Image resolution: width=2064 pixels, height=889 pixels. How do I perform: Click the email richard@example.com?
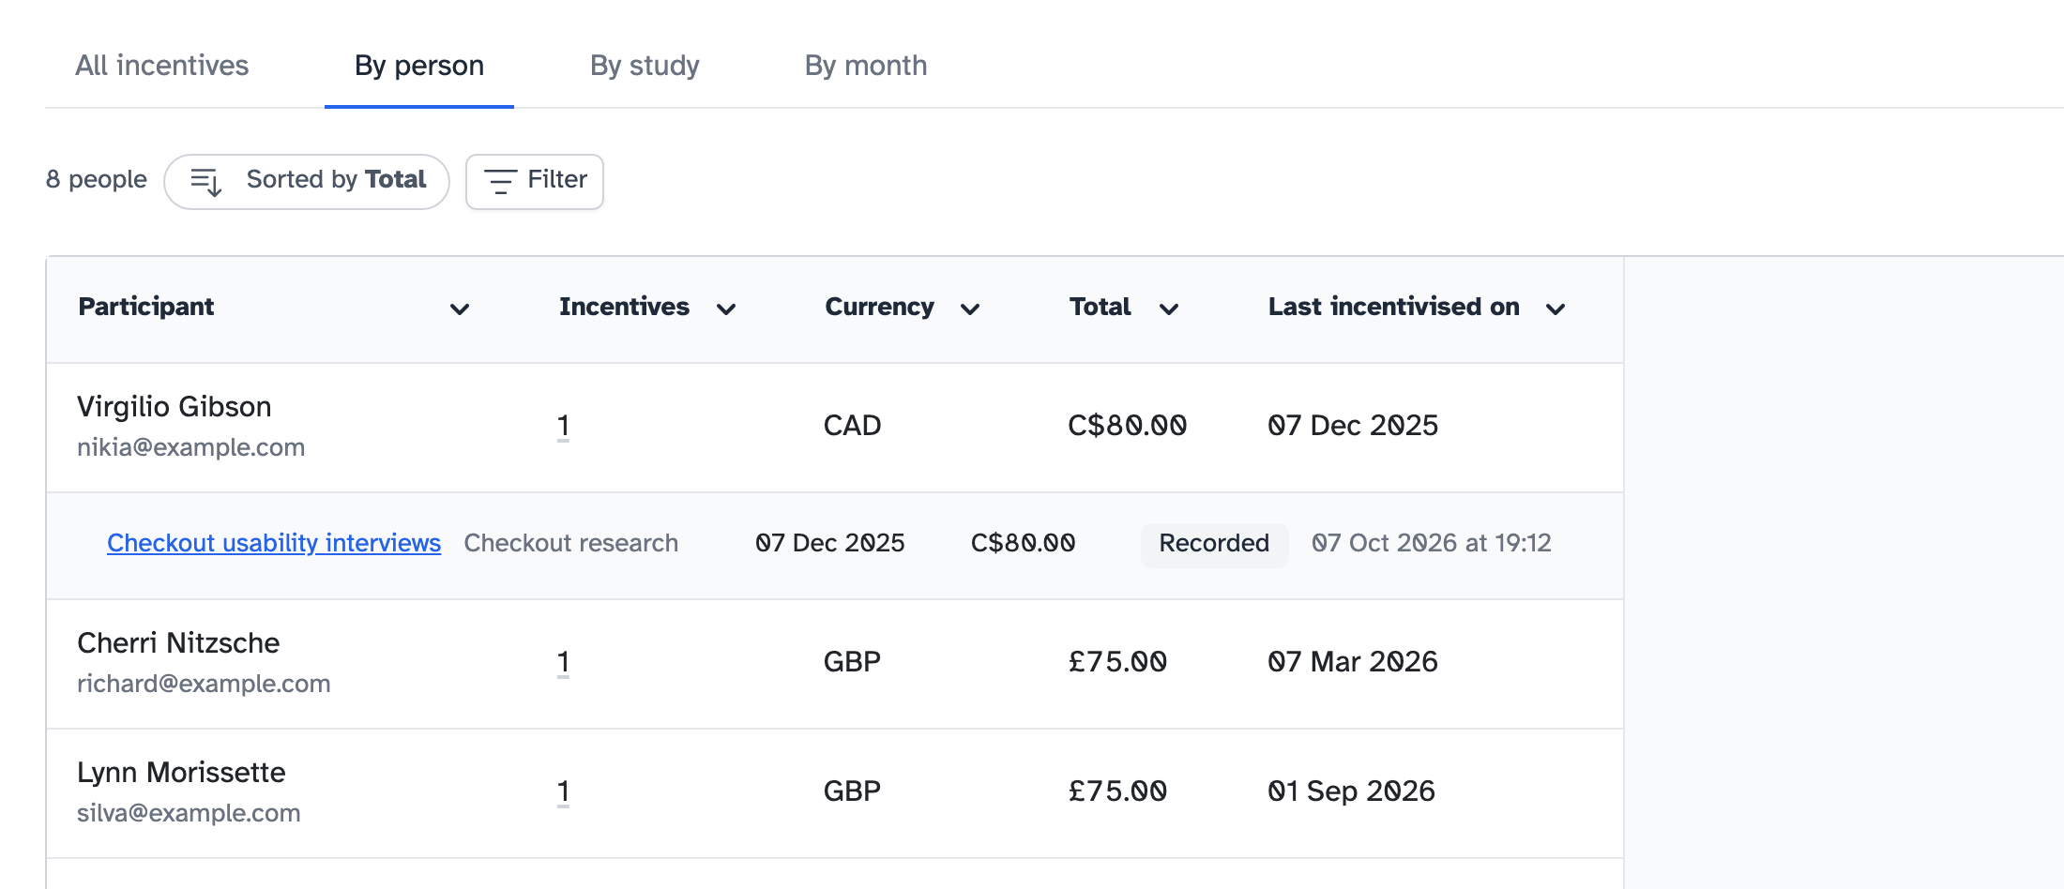click(x=204, y=684)
